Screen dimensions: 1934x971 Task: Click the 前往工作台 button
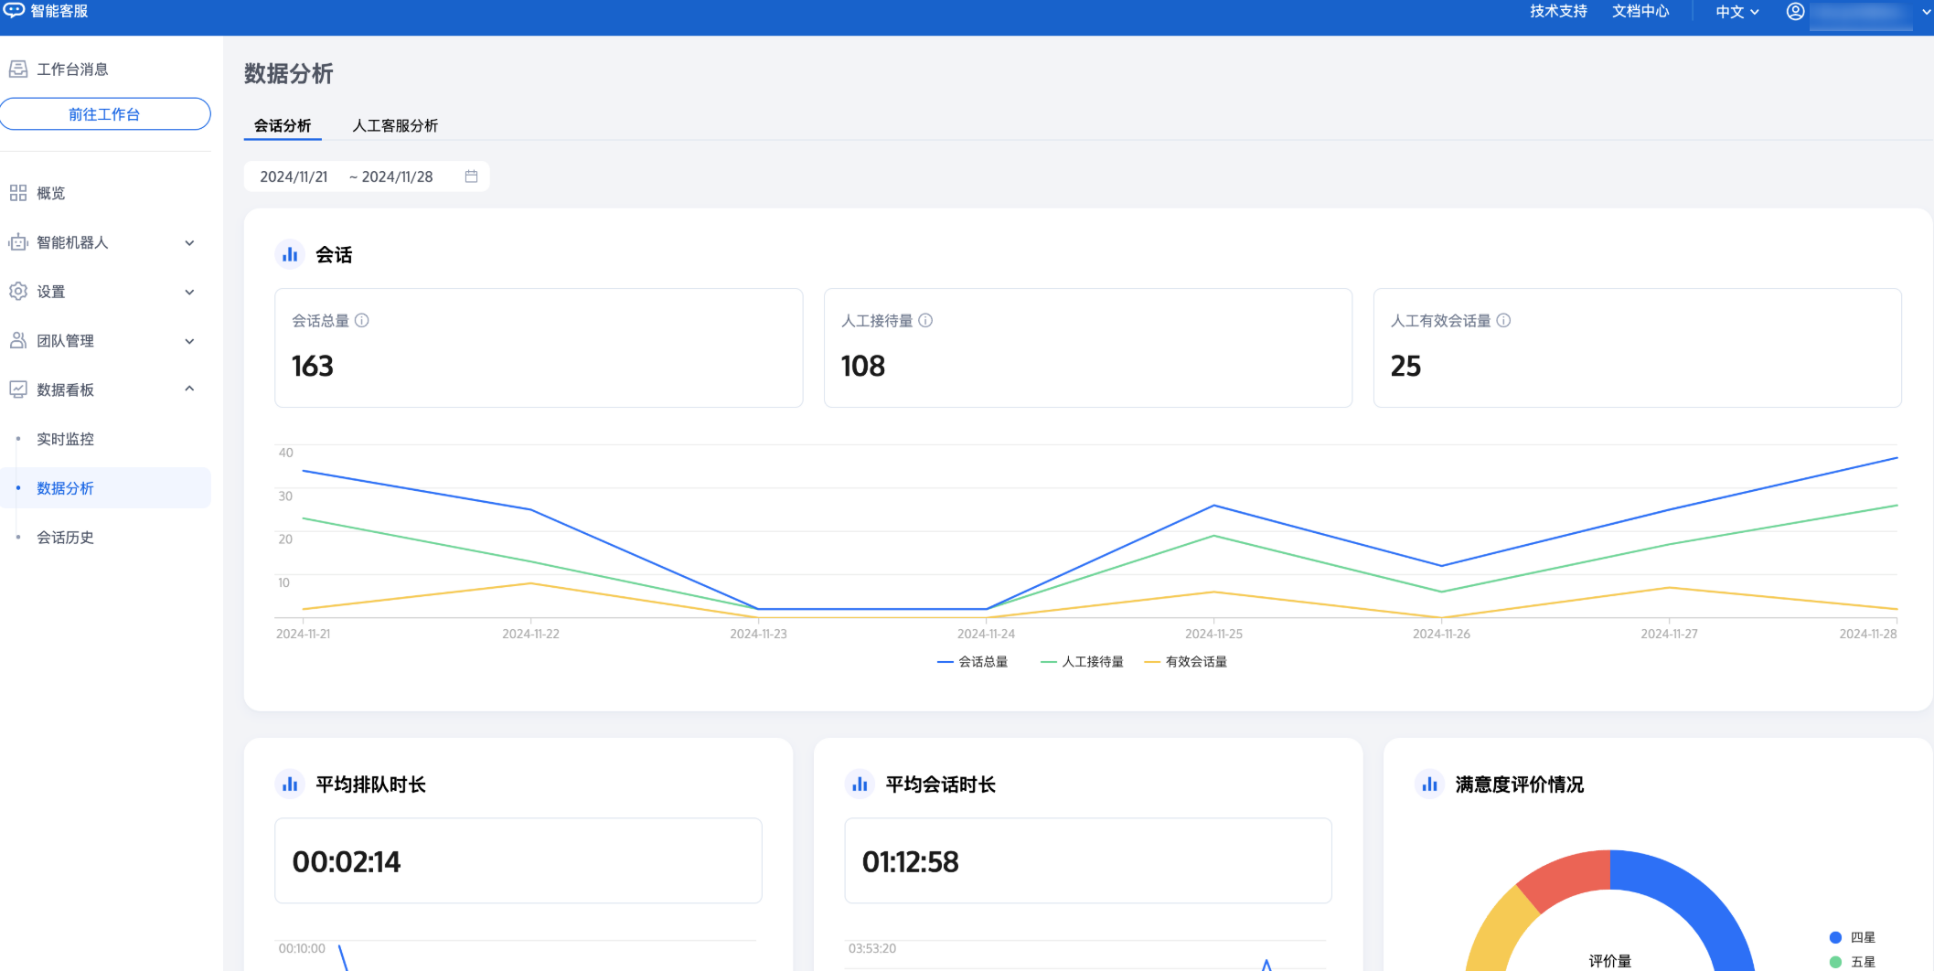pyautogui.click(x=105, y=114)
